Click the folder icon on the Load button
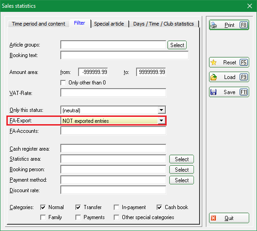This screenshot has height=231, width=257. coord(214,77)
